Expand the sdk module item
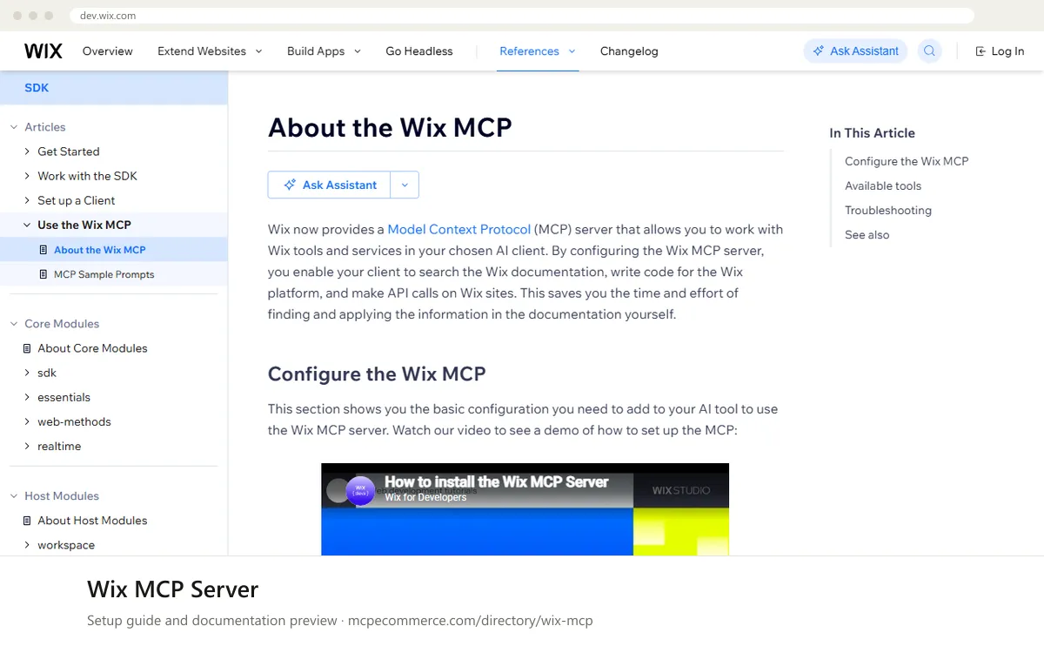Image resolution: width=1044 pixels, height=653 pixels. (x=27, y=373)
